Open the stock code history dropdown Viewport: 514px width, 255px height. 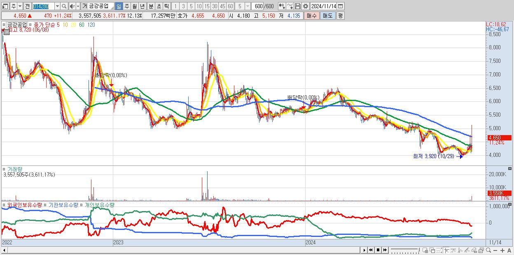tap(57, 6)
